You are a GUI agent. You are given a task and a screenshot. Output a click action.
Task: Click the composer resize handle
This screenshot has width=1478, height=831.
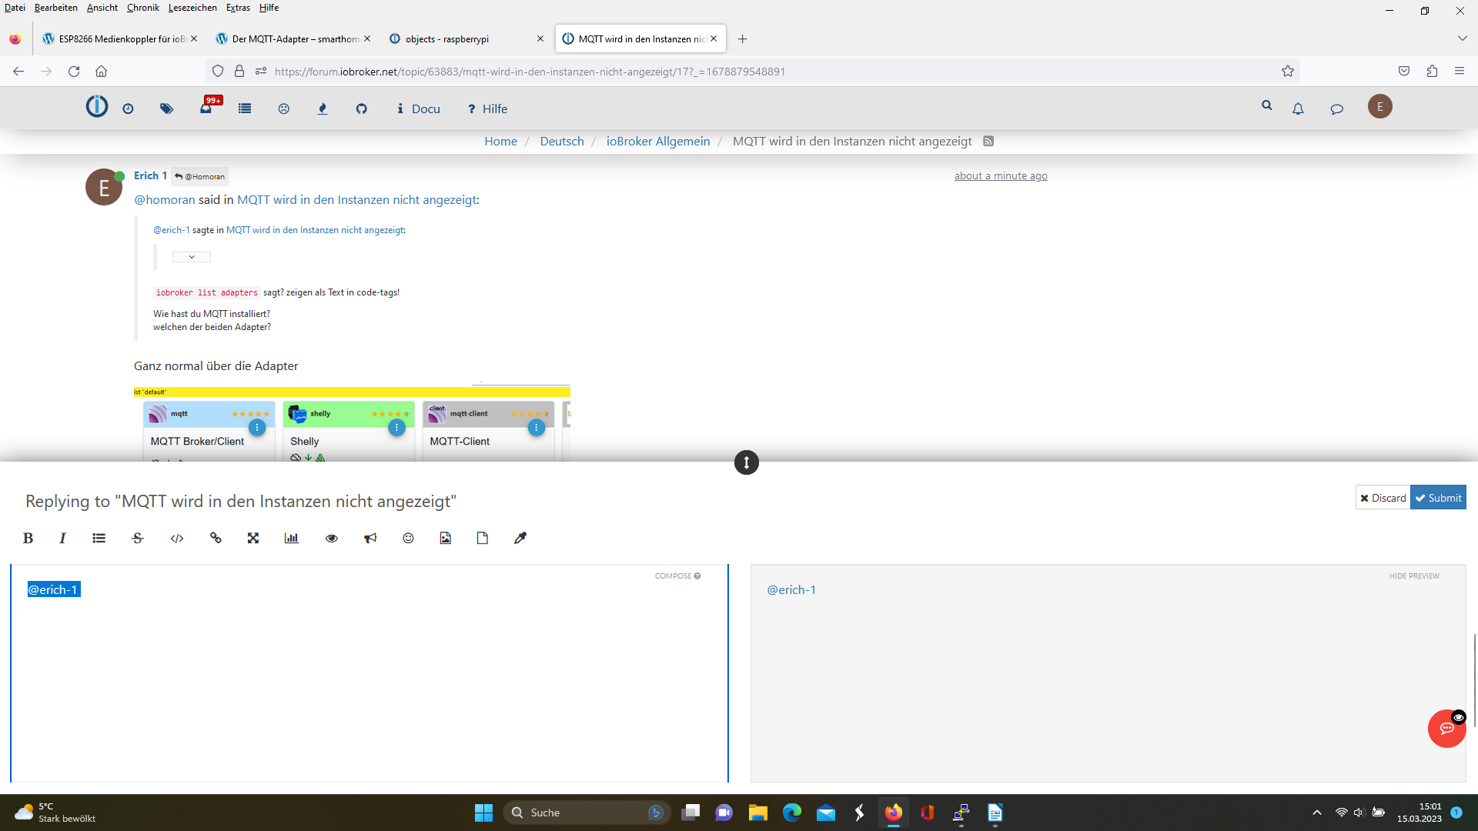(x=747, y=462)
